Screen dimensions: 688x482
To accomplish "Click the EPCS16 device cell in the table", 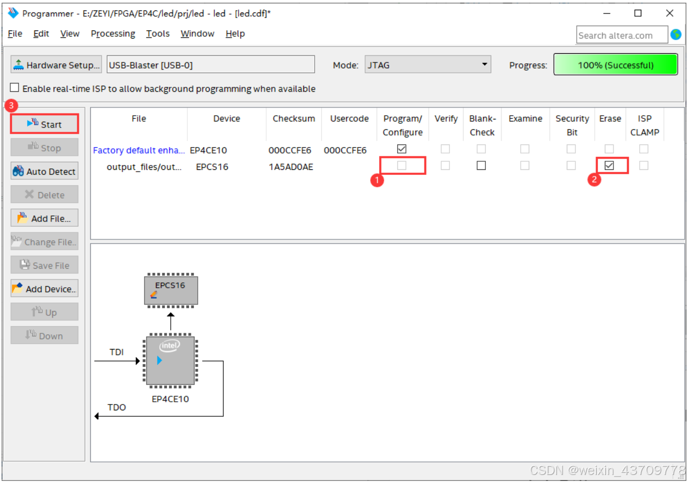I will tap(212, 167).
